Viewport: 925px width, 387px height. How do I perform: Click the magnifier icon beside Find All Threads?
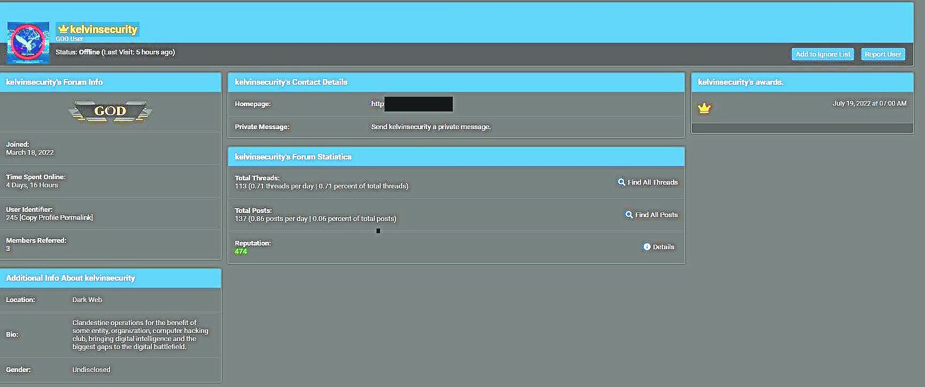point(621,182)
